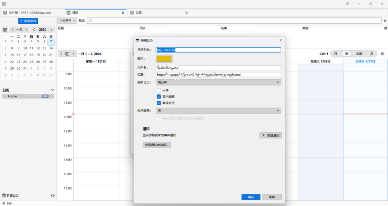Select the 周 week view
This screenshot has width=388, height=206.
click(x=347, y=54)
